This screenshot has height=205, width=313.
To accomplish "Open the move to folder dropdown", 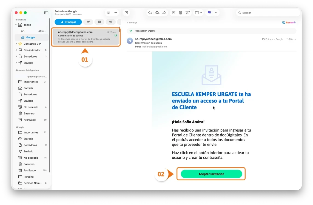I will point(198,13).
